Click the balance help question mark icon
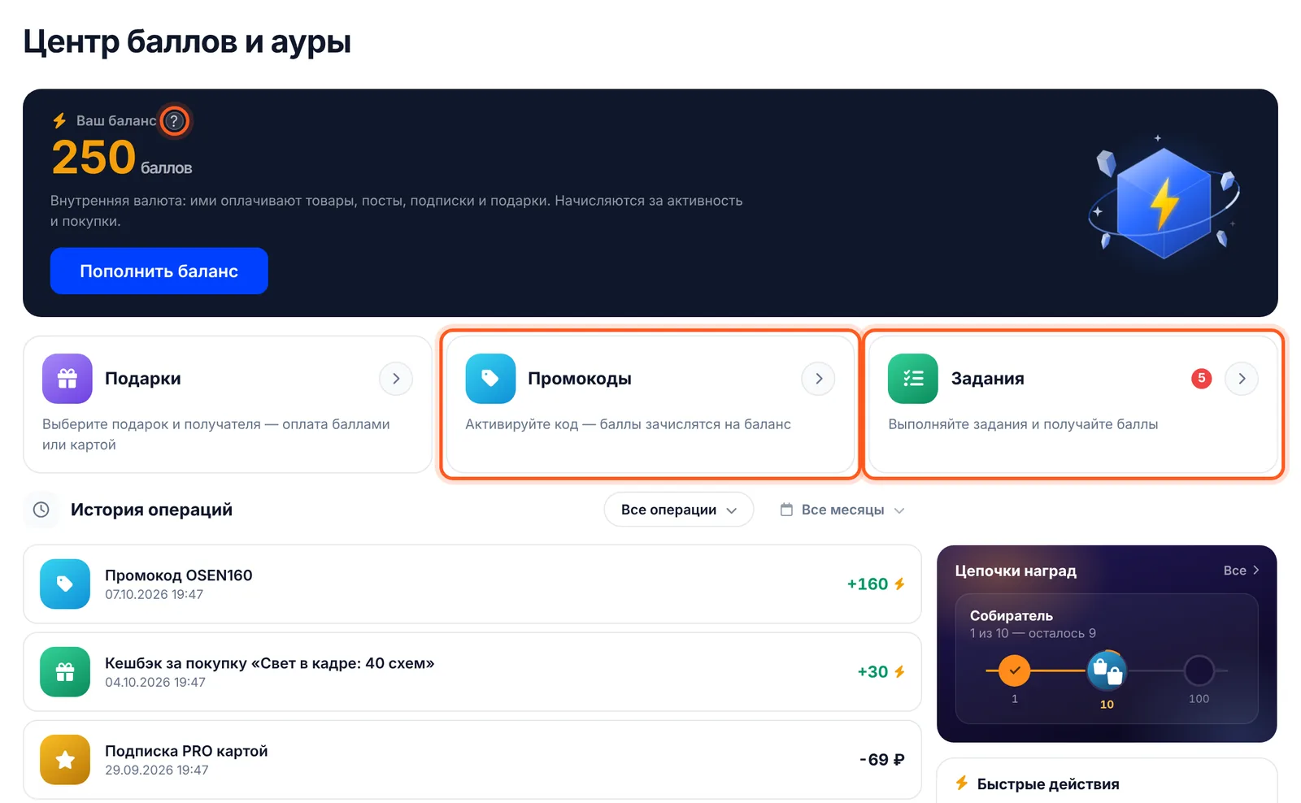The width and height of the screenshot is (1301, 803). pos(173,121)
